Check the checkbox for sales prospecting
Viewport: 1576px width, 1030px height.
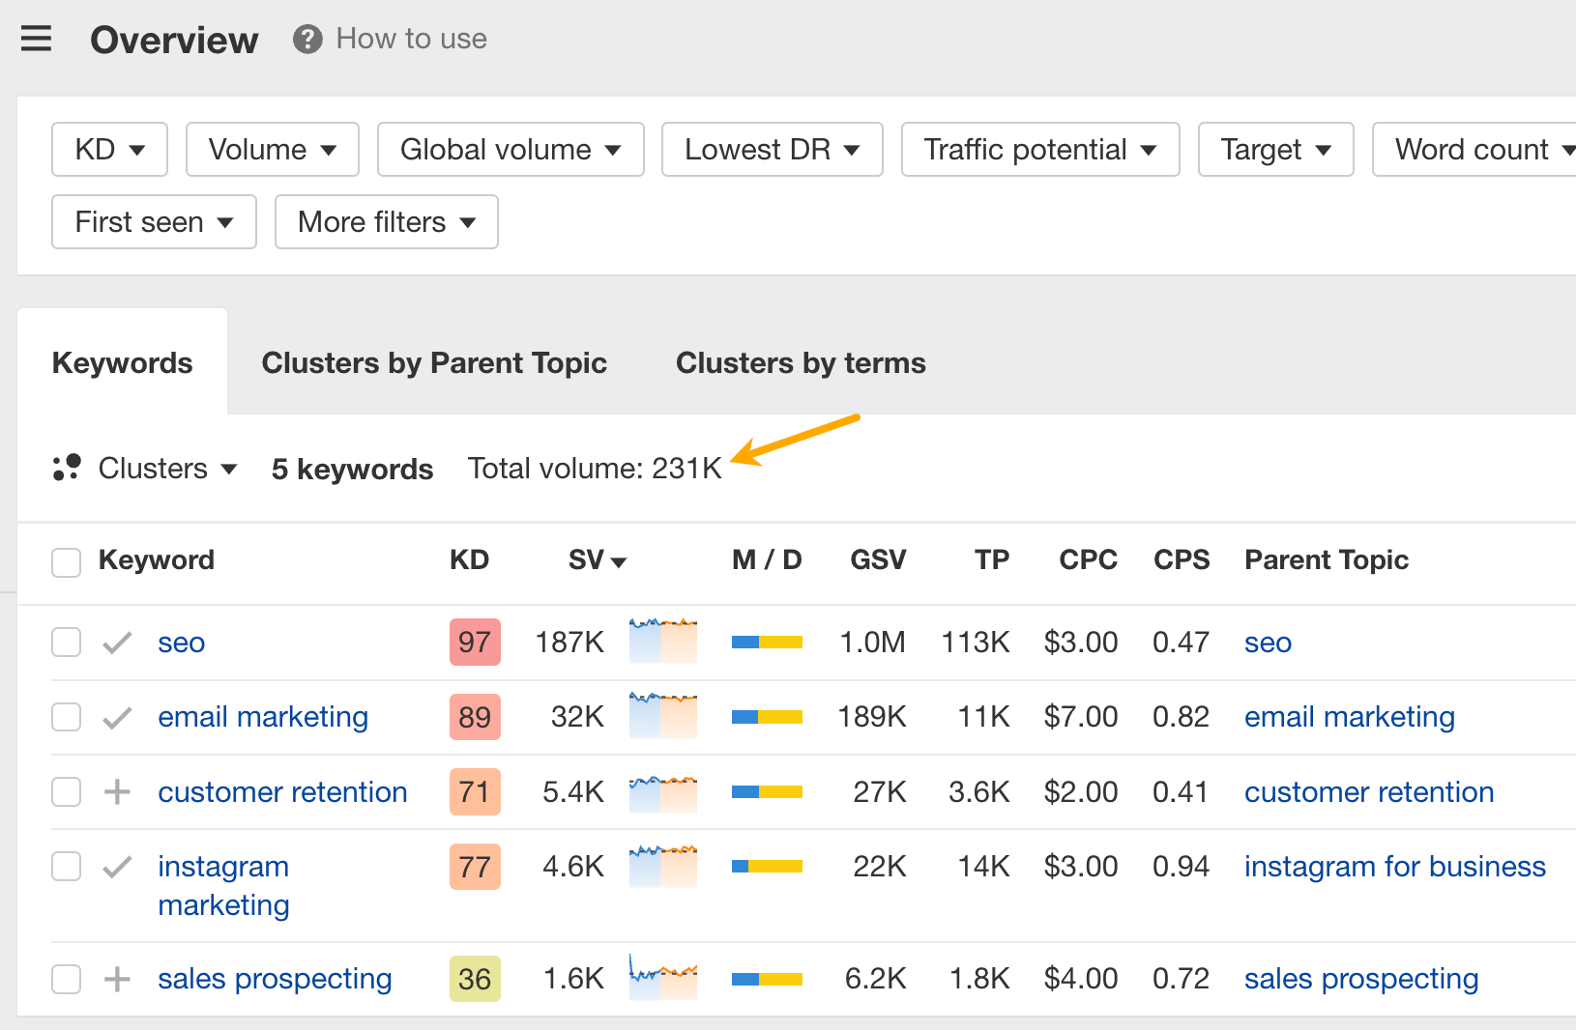tap(66, 979)
